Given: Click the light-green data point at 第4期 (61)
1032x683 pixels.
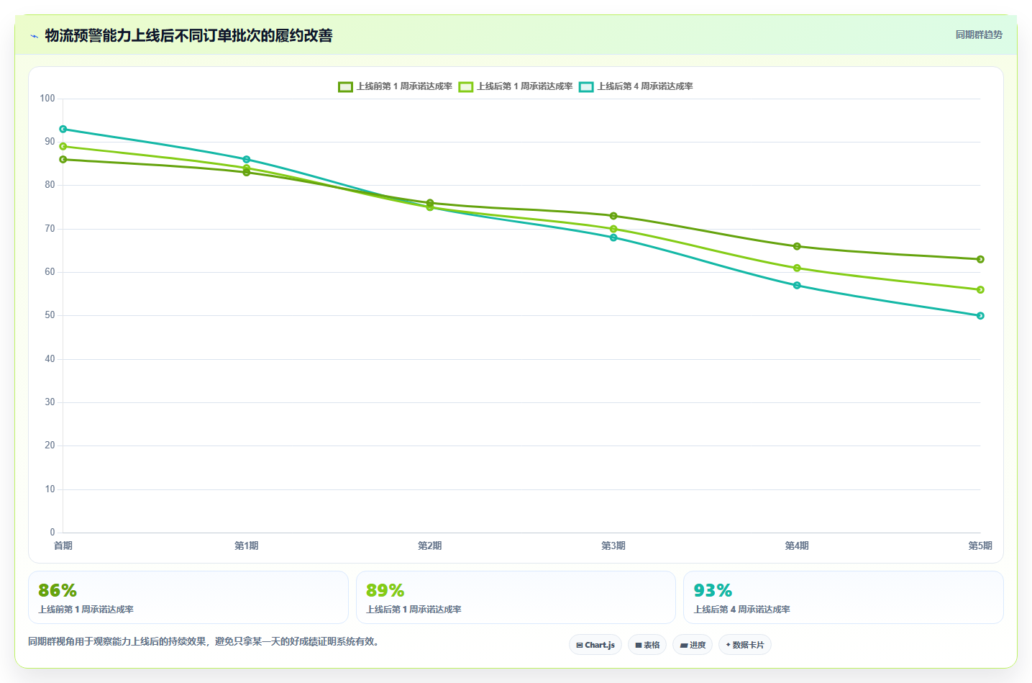Looking at the screenshot, I should click(797, 268).
